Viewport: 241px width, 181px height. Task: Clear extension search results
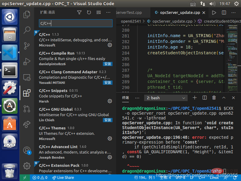point(99,12)
